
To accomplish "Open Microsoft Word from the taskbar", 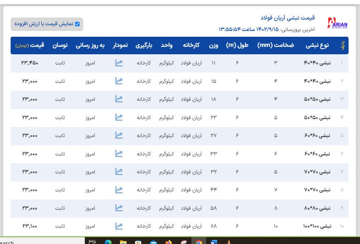I will pos(213,242).
